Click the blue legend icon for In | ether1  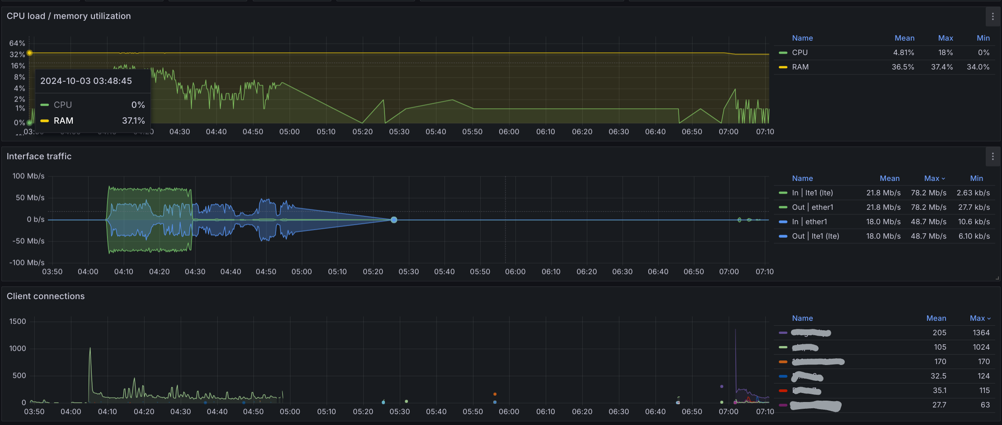tap(783, 222)
